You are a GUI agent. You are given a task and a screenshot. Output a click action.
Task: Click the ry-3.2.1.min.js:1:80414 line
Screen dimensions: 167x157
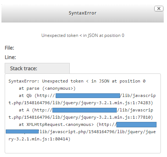[x=39, y=139]
